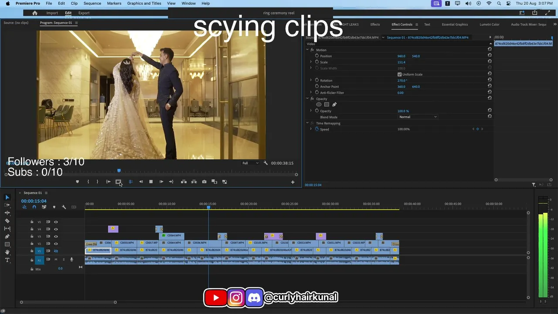Click the Add Marker icon in timeline header
This screenshot has width=558, height=314.
(54, 207)
